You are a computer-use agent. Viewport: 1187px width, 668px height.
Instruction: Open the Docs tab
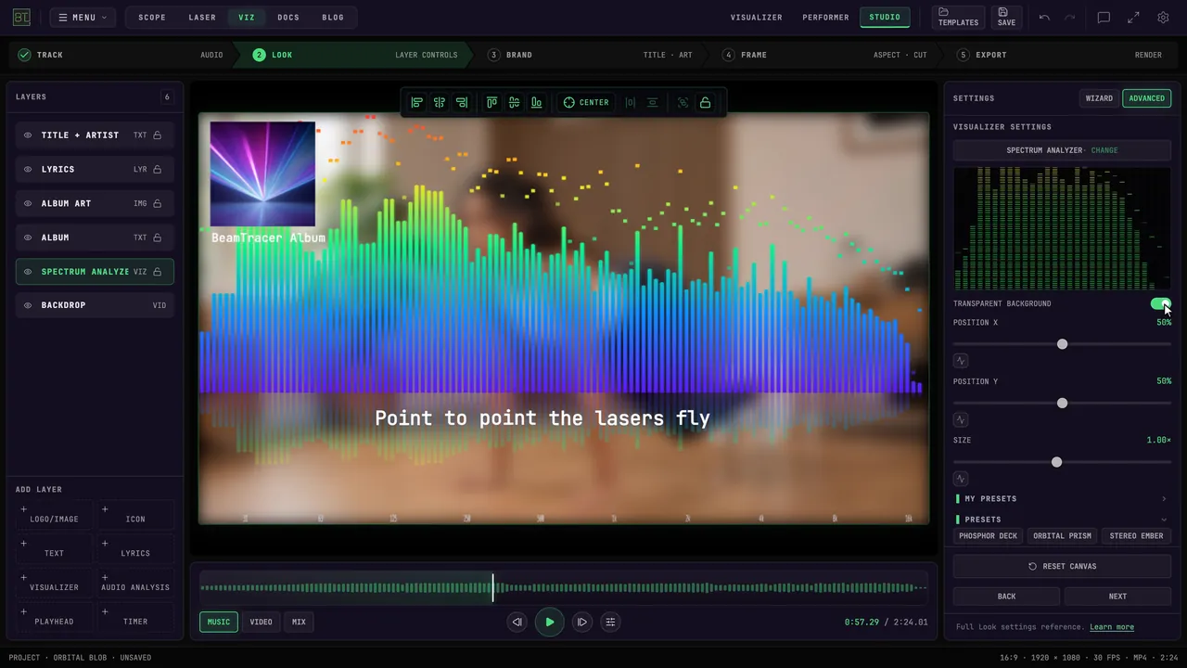tap(288, 18)
